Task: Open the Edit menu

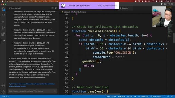Action: 21,1
